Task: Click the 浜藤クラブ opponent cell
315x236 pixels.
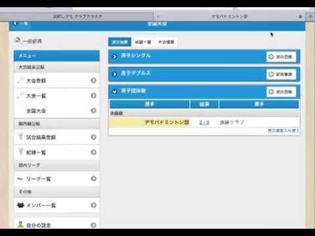Action: (259, 123)
